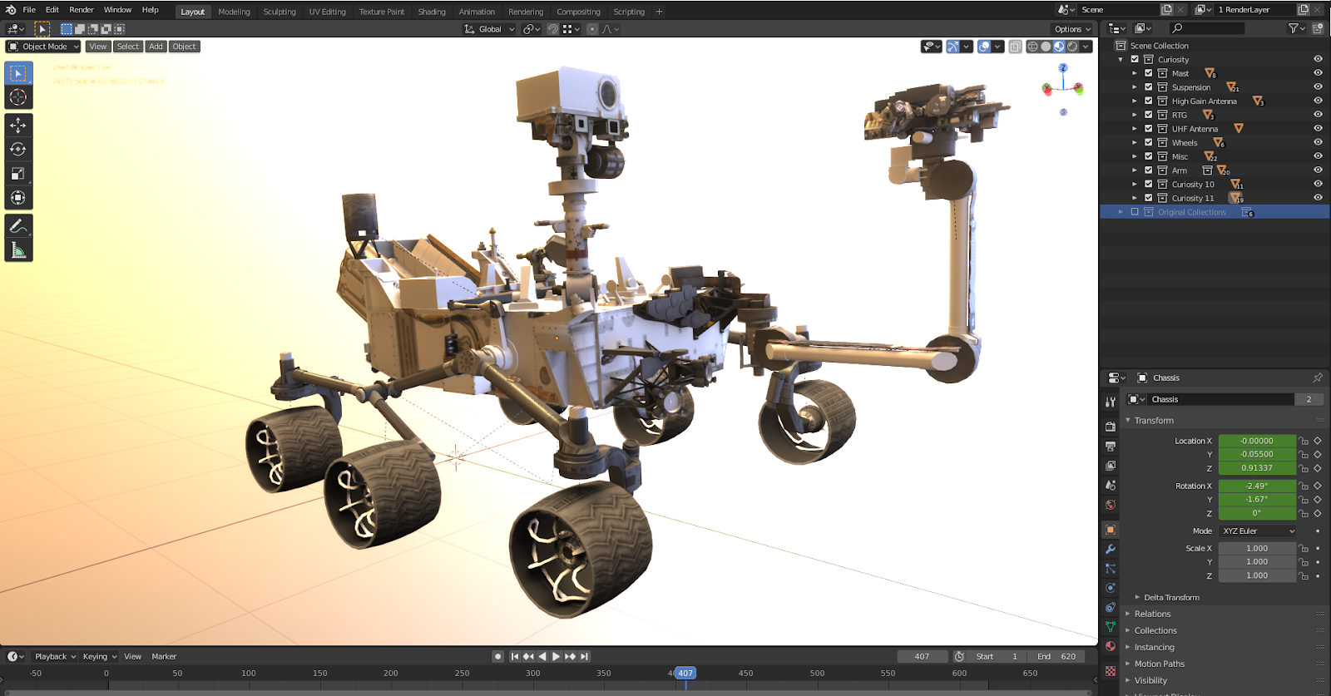Play the animation in reverse

point(542,657)
